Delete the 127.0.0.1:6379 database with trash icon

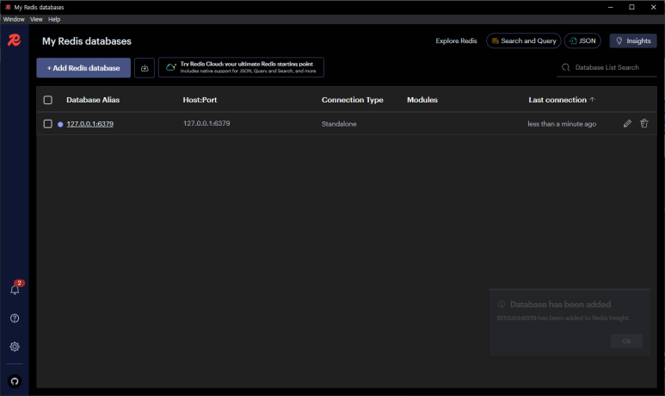point(643,123)
